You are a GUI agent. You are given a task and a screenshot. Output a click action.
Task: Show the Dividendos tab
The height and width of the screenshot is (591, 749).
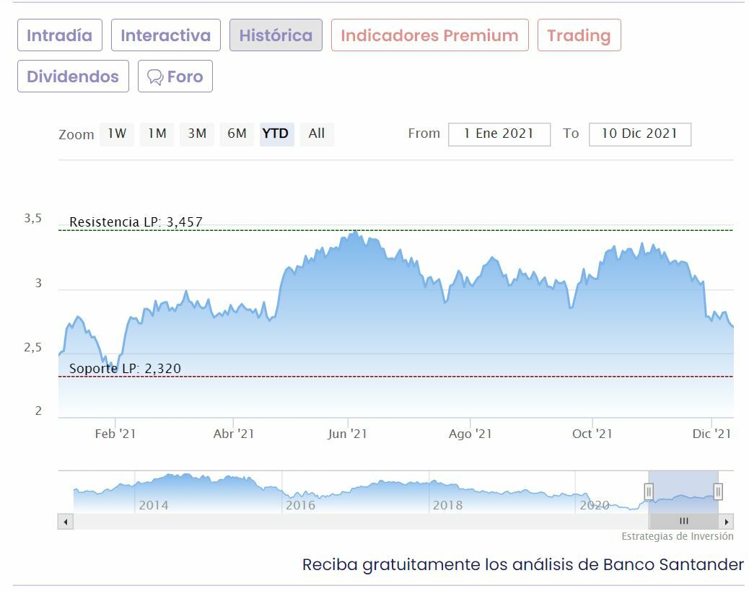73,76
